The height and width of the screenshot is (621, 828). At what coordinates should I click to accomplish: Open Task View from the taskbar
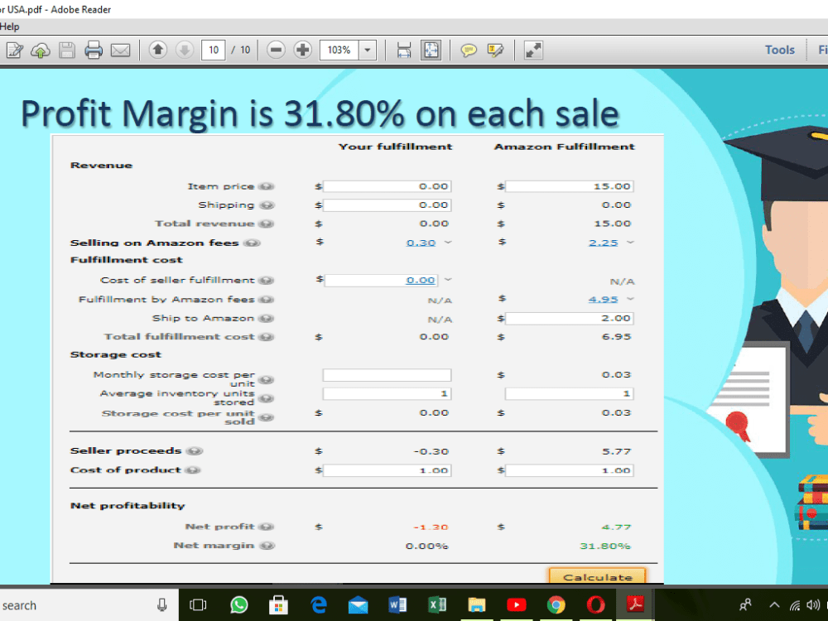click(x=198, y=605)
